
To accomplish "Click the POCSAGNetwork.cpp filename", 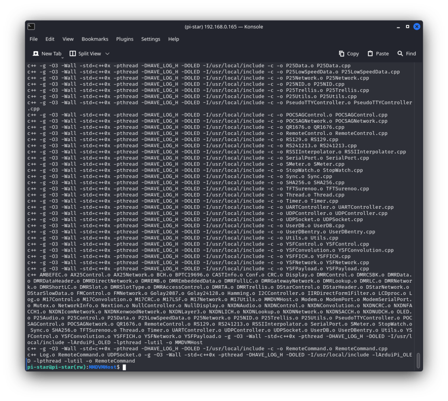I will (x=361, y=121).
